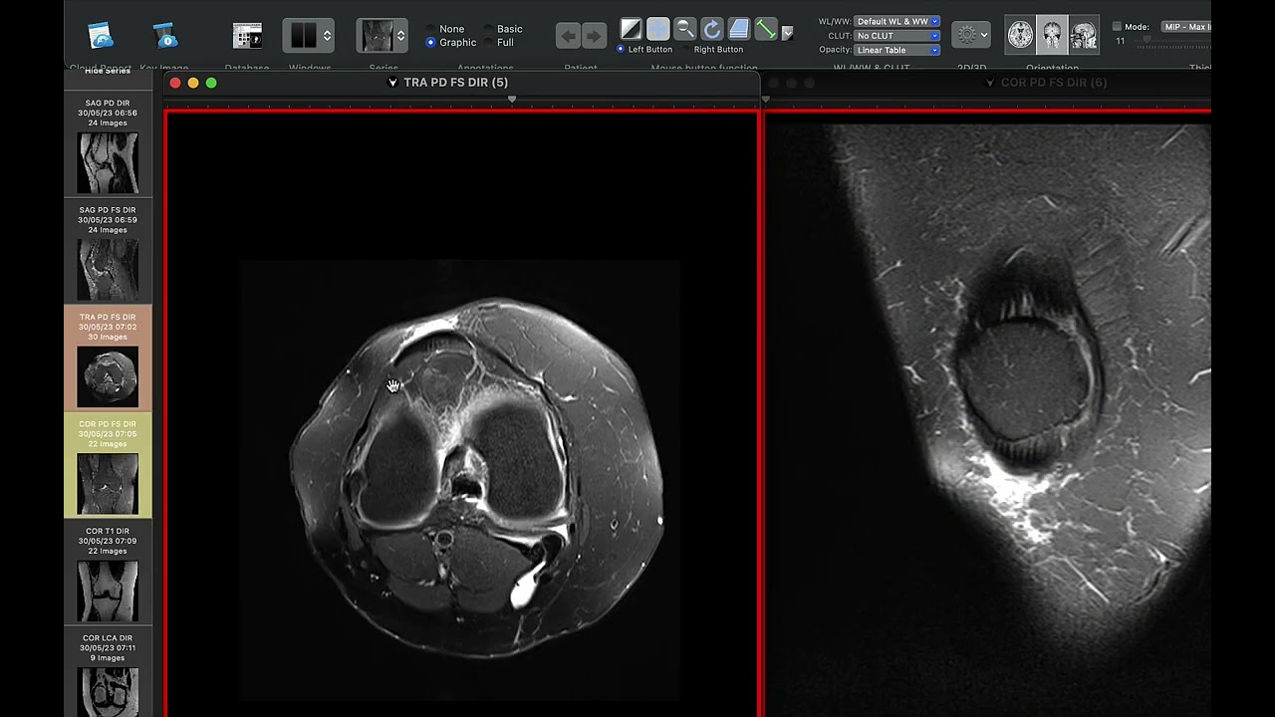Viewport: 1275px width, 717px height.
Task: Choose the Right Button radio option
Action: [687, 49]
